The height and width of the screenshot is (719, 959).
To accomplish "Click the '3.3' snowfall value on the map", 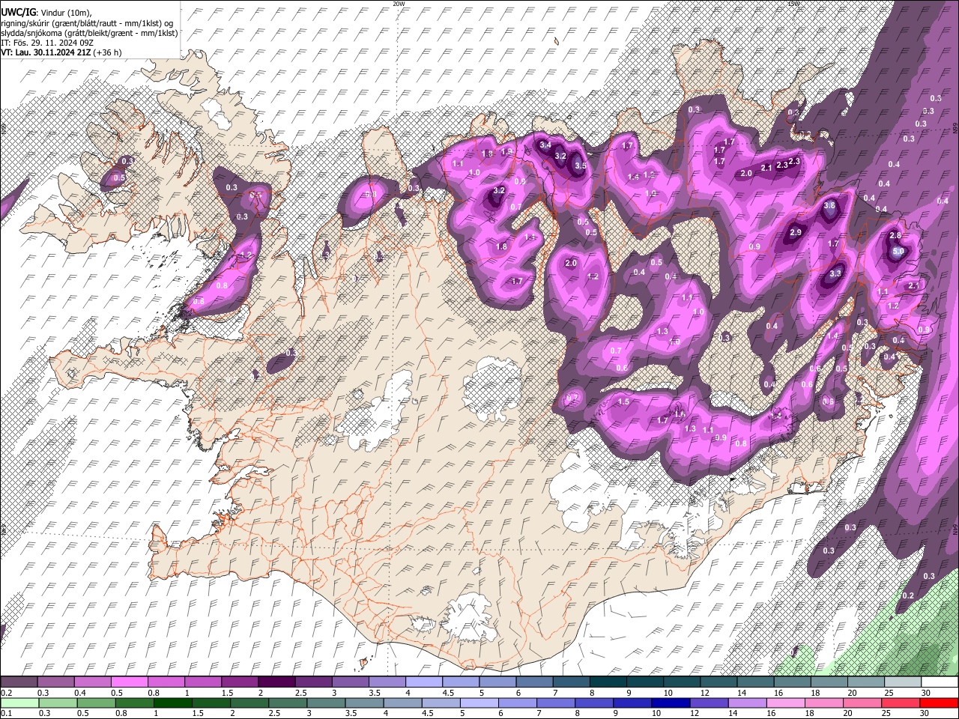I will (835, 274).
